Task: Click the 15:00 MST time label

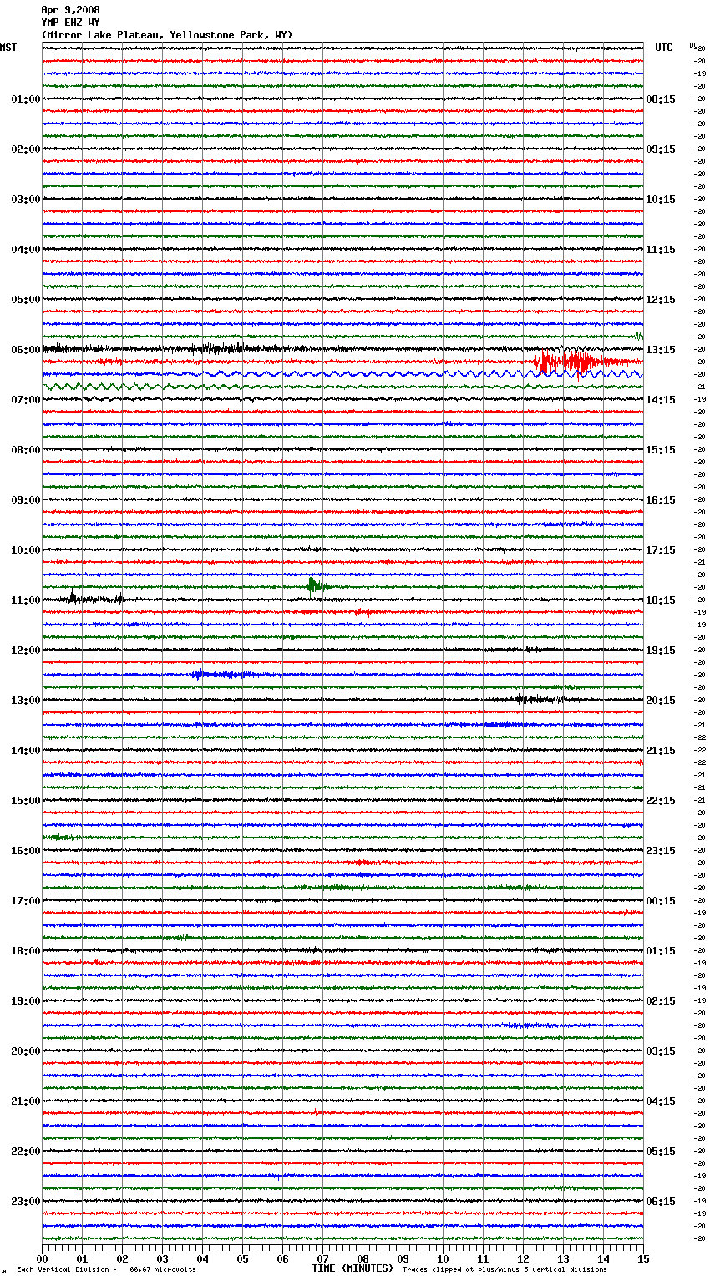Action: pyautogui.click(x=26, y=801)
